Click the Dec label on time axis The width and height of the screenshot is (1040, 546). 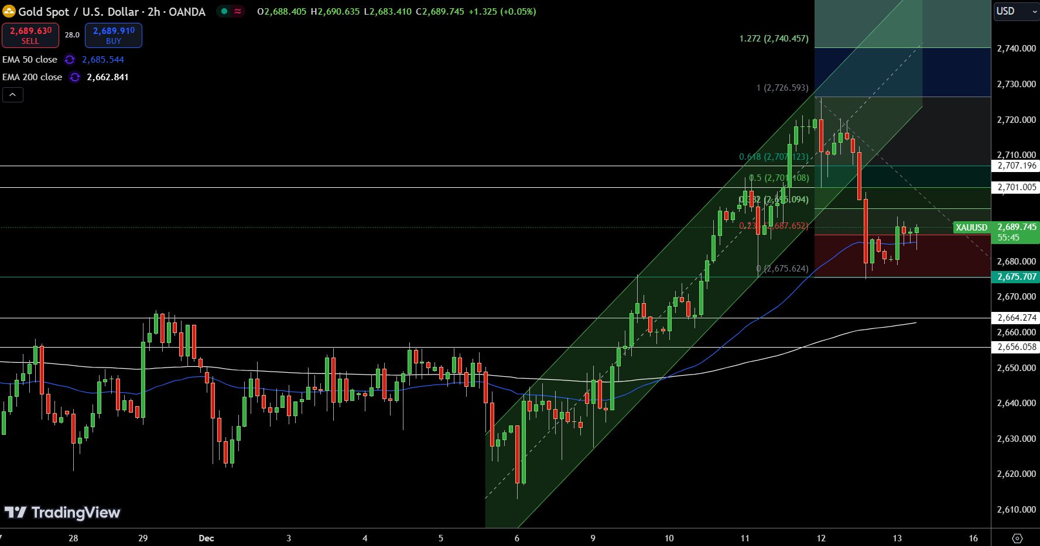click(206, 538)
